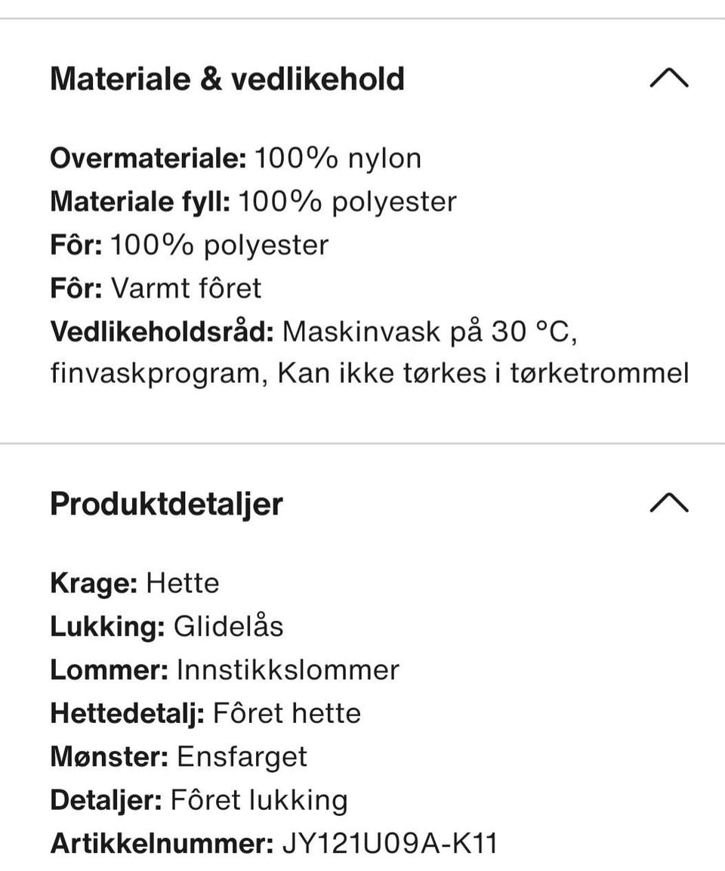This screenshot has height=871, width=725.
Task: Click the finvaskprogram tørketrommel text line
Action: [x=370, y=373]
